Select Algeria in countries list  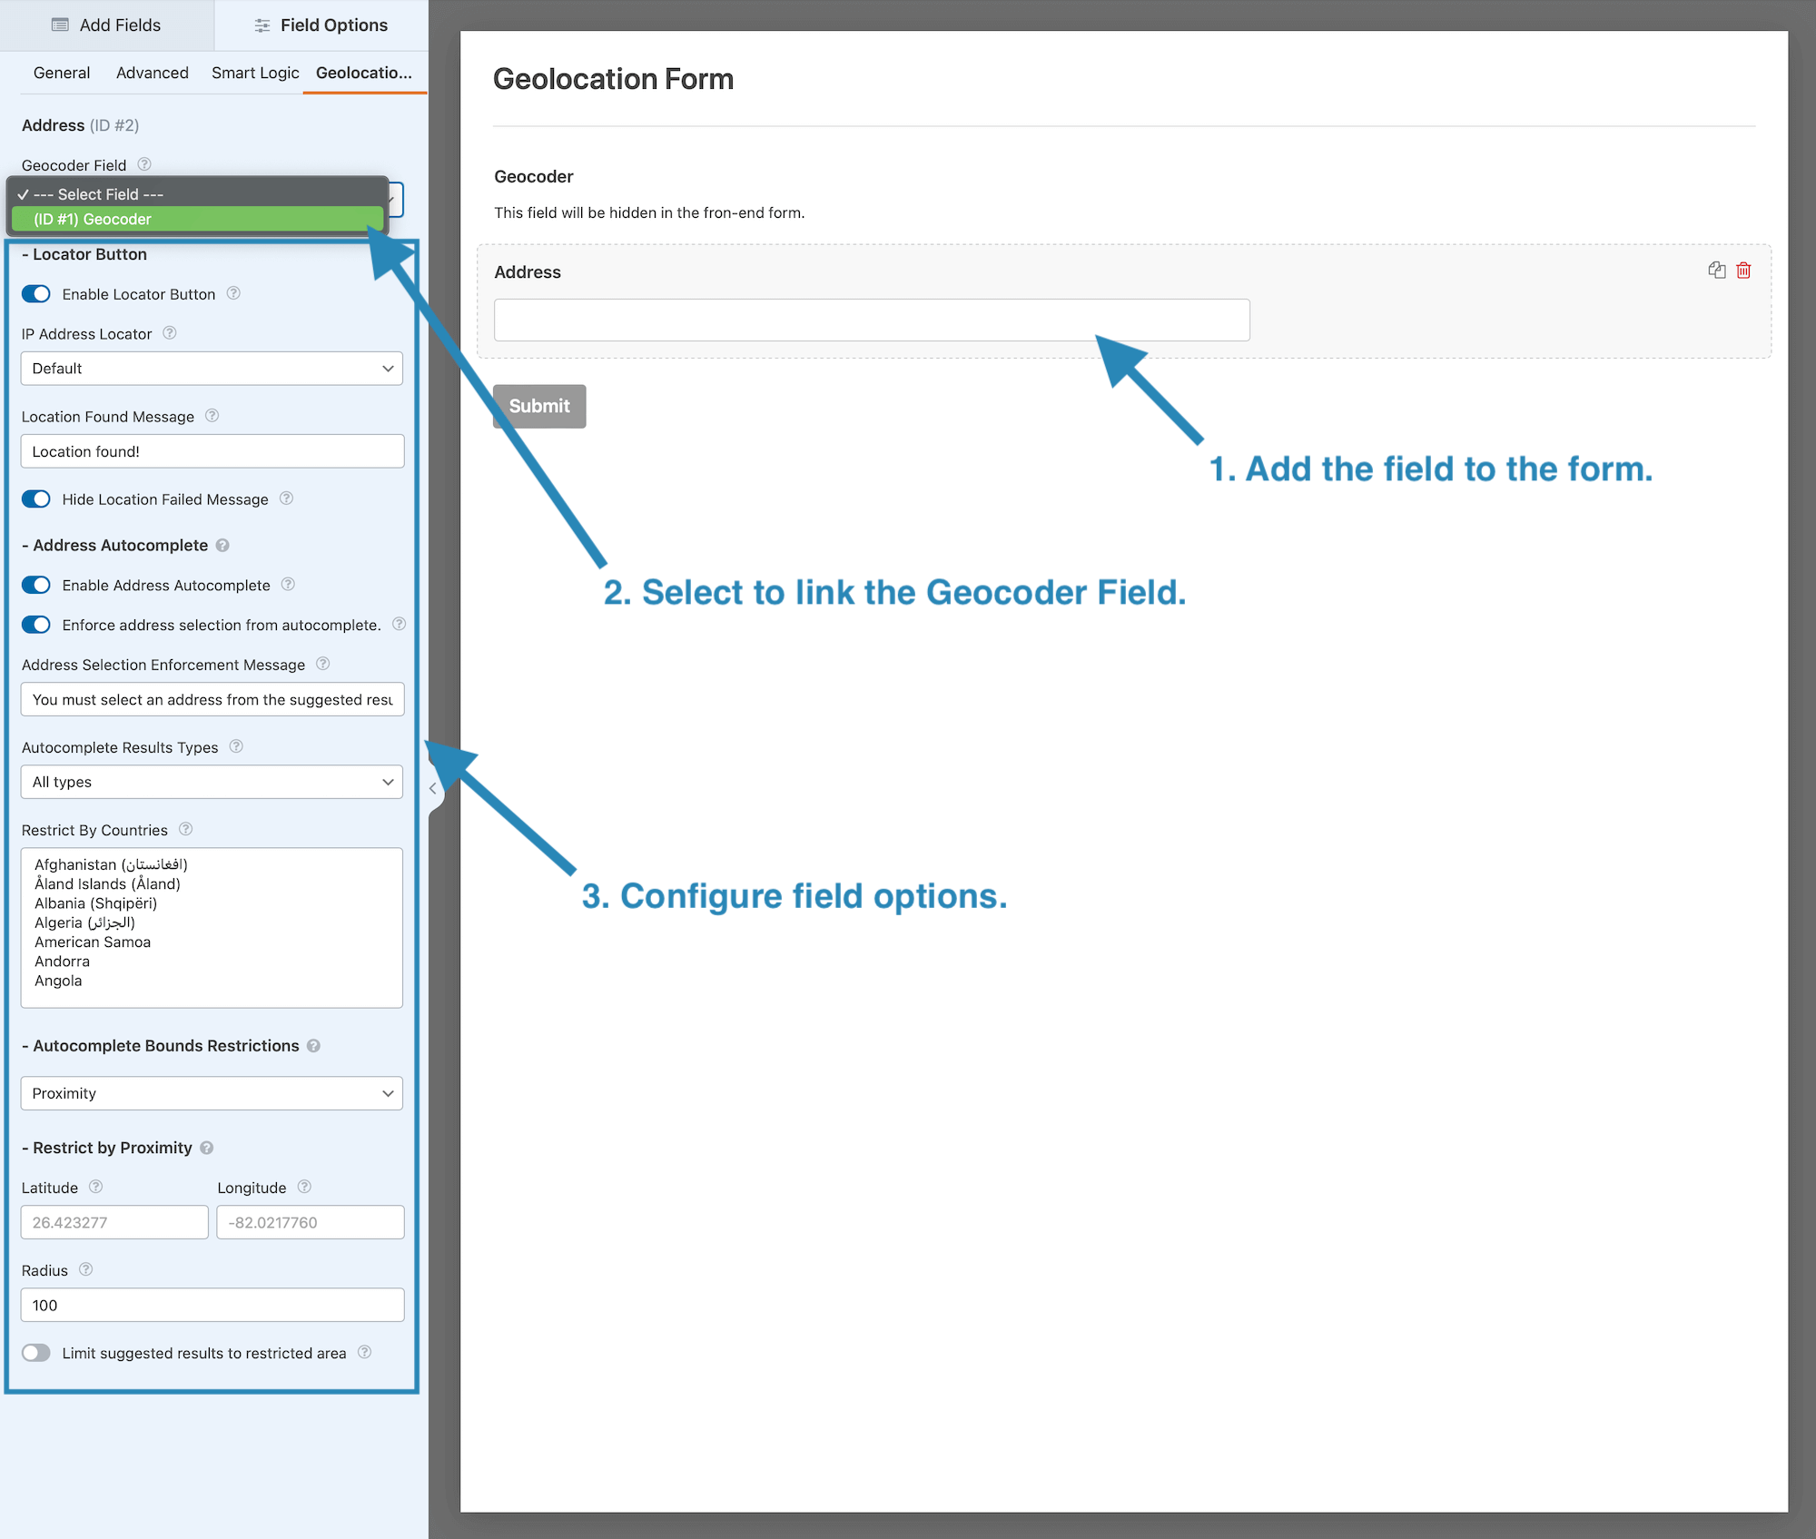coord(85,922)
